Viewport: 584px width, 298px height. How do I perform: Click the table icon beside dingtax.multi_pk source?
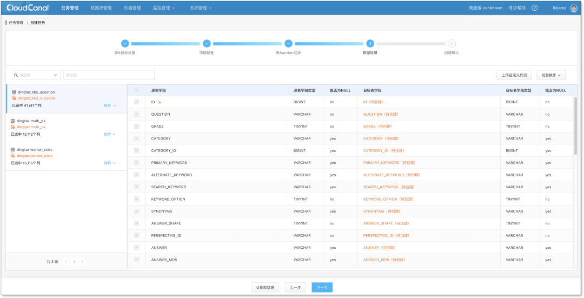[x=12, y=121]
